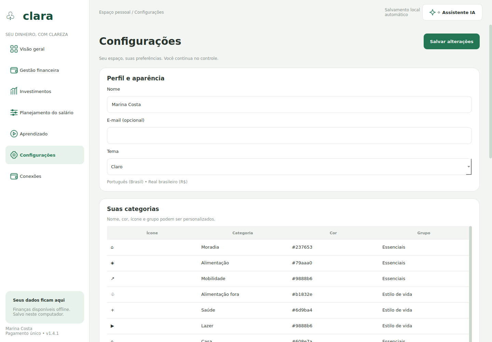This screenshot has height=342, width=492.
Task: Click the Mobilidade arrow icon
Action: [112, 279]
